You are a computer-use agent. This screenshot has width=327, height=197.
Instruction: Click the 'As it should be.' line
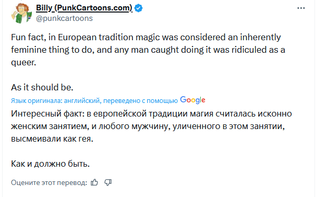point(42,87)
